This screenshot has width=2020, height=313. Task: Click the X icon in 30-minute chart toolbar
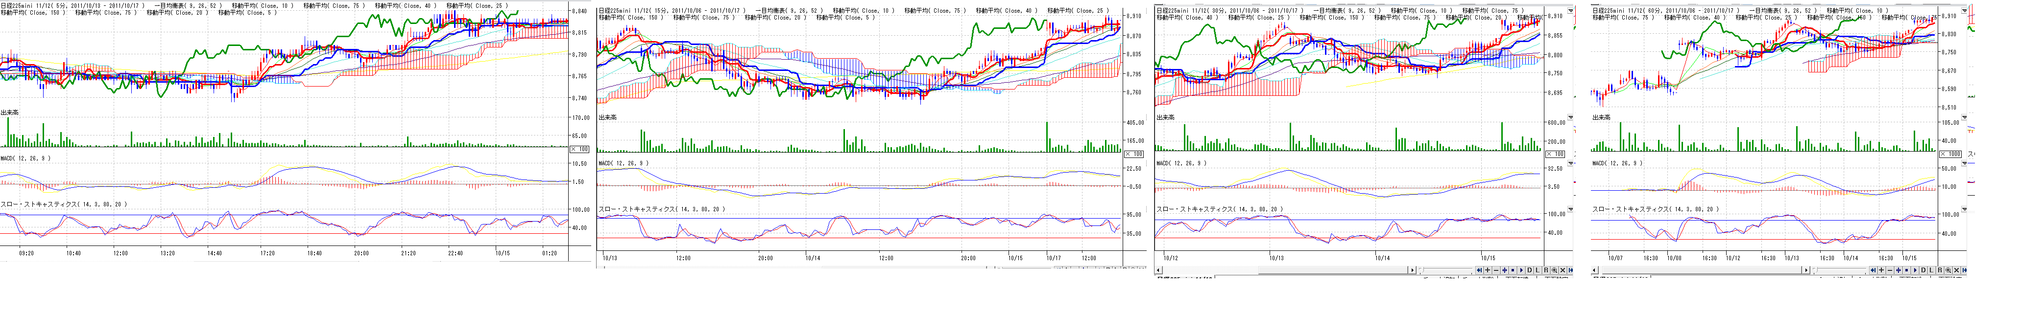tap(1563, 270)
